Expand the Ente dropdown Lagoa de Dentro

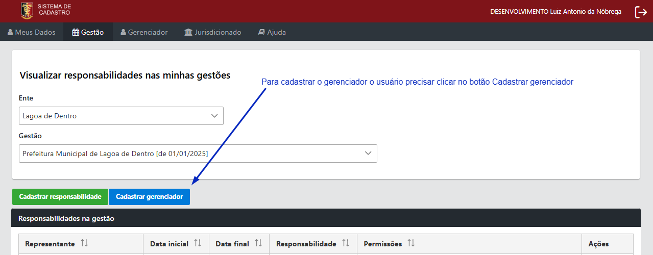point(121,116)
